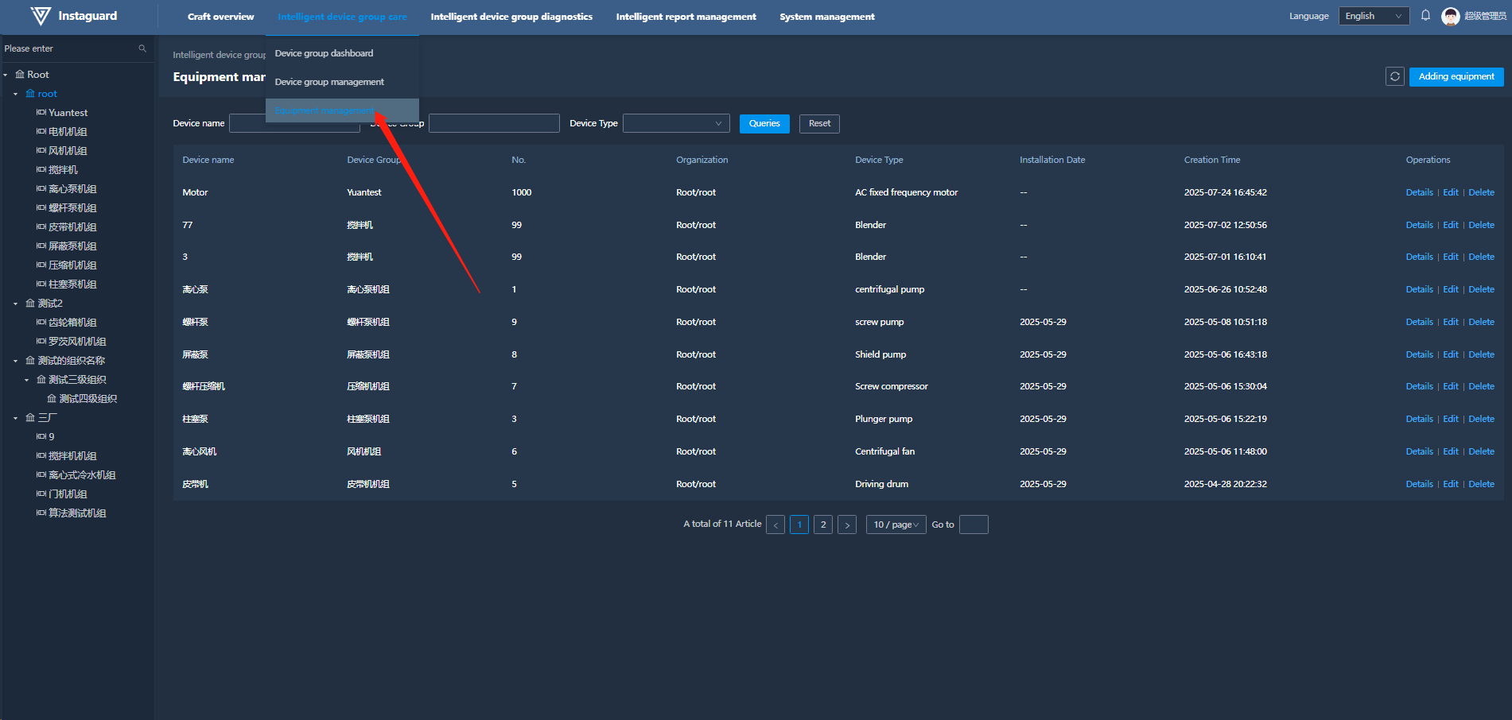Delete the 皮带机 device row
The image size is (1512, 720).
[x=1481, y=484]
